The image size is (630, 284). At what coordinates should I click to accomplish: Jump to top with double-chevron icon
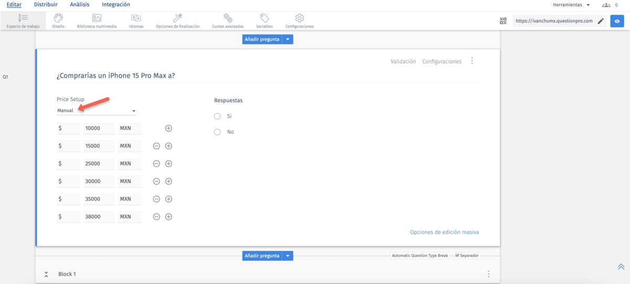tap(621, 266)
